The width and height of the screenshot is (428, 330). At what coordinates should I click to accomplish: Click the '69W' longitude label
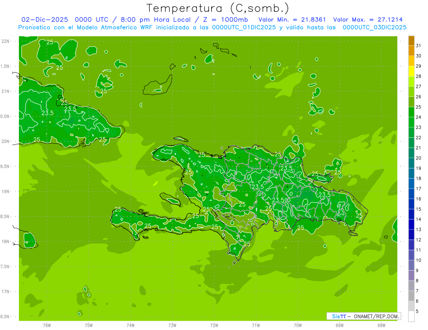click(x=340, y=325)
